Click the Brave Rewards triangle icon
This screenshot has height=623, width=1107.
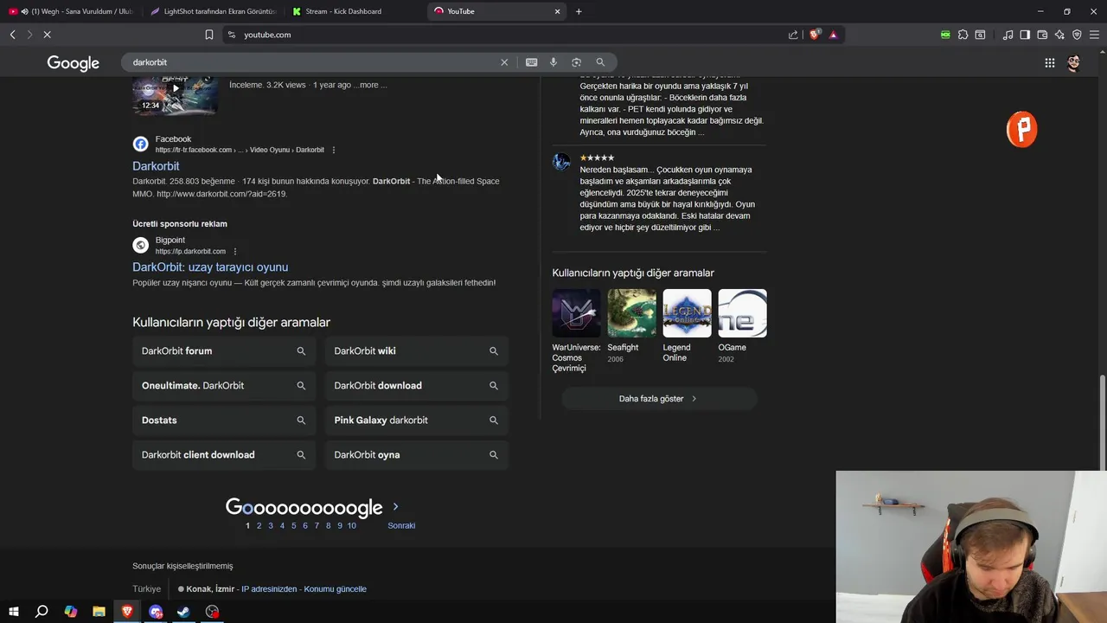click(x=833, y=35)
